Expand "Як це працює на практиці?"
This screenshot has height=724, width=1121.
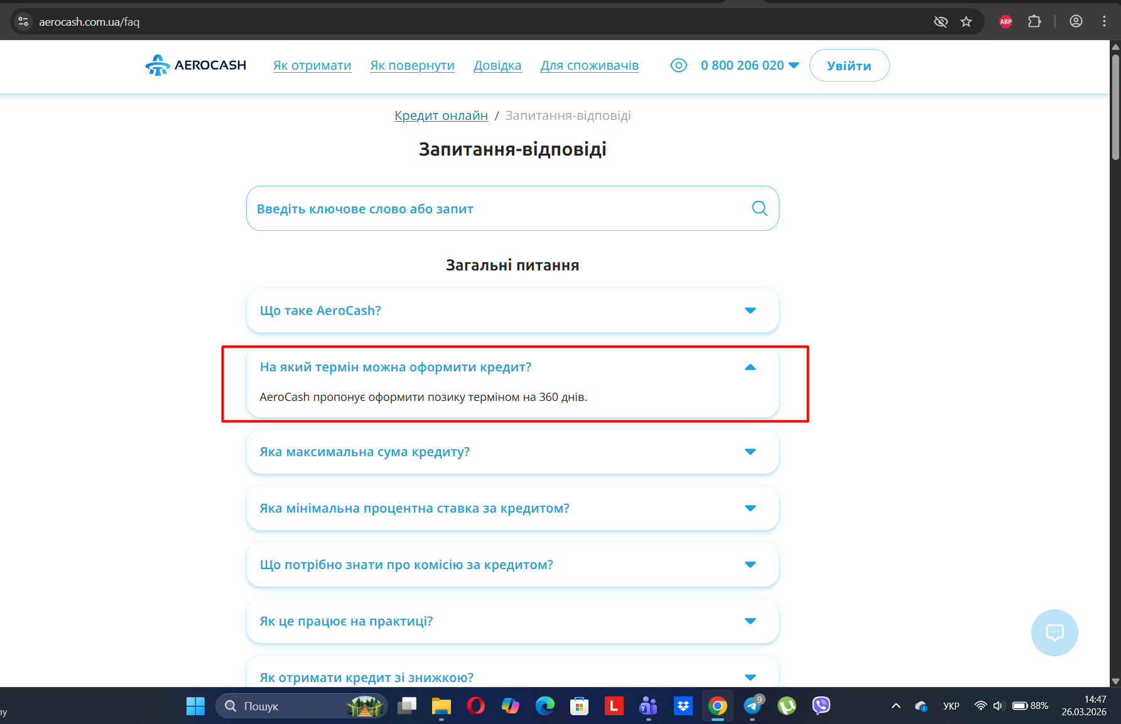512,621
